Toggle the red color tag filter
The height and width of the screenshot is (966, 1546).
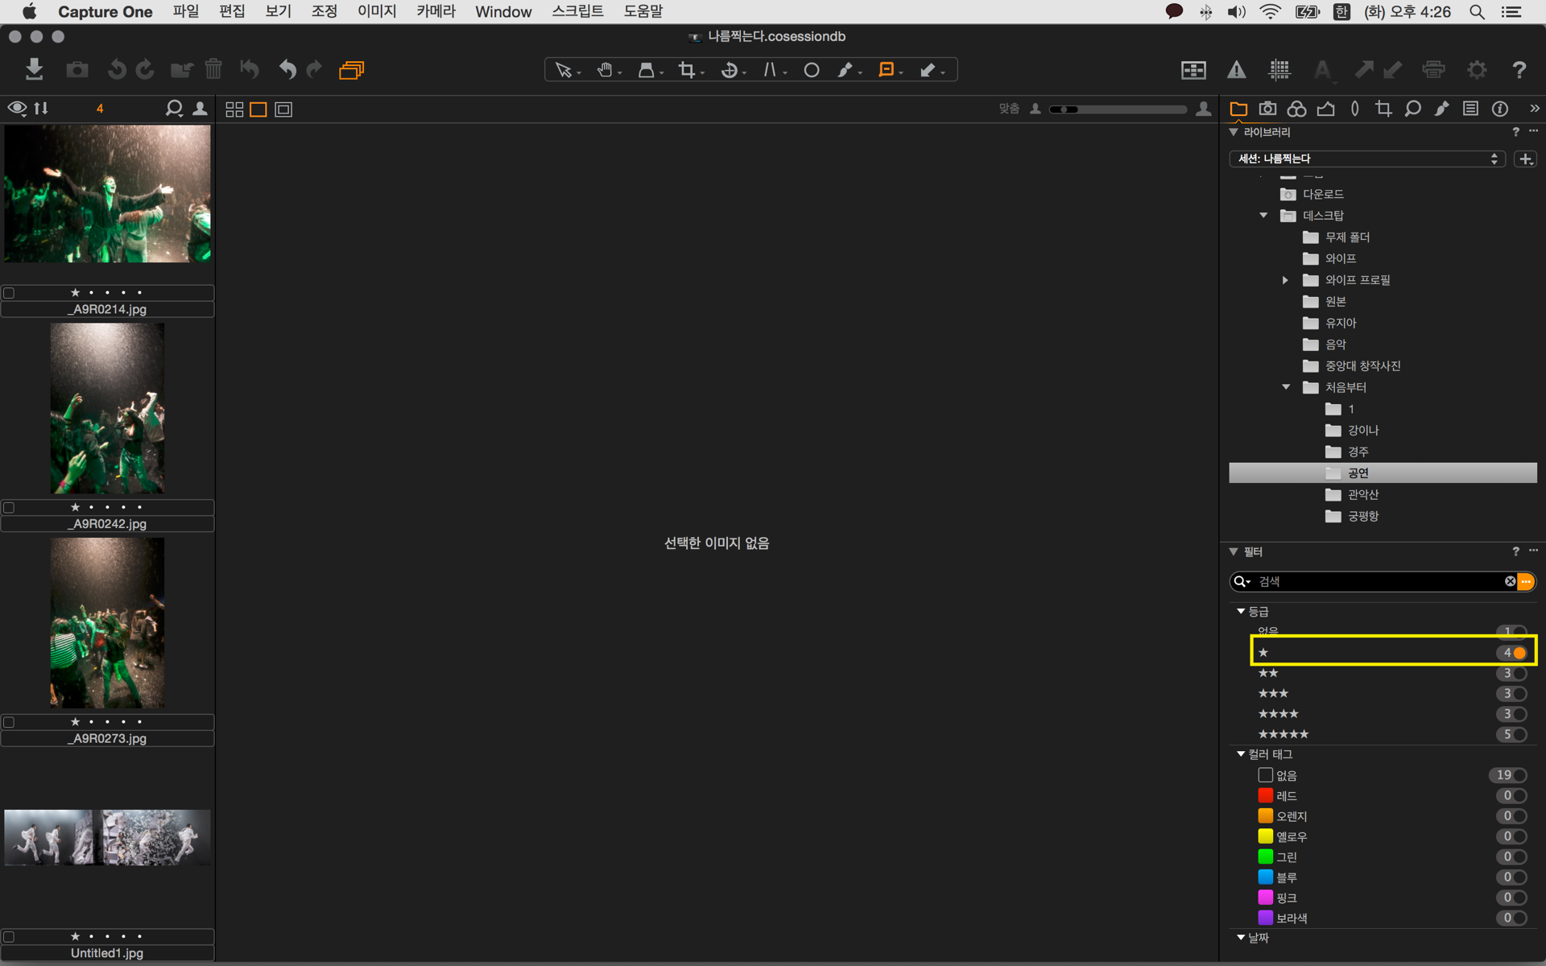(x=1518, y=795)
